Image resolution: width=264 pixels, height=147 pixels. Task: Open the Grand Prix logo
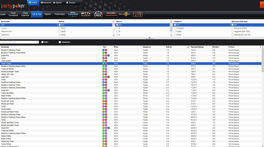(x=98, y=14)
